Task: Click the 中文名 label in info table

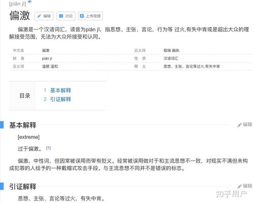Action: pos(18,50)
